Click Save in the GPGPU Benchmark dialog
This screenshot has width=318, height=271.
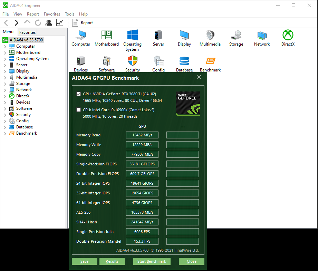[x=84, y=261]
